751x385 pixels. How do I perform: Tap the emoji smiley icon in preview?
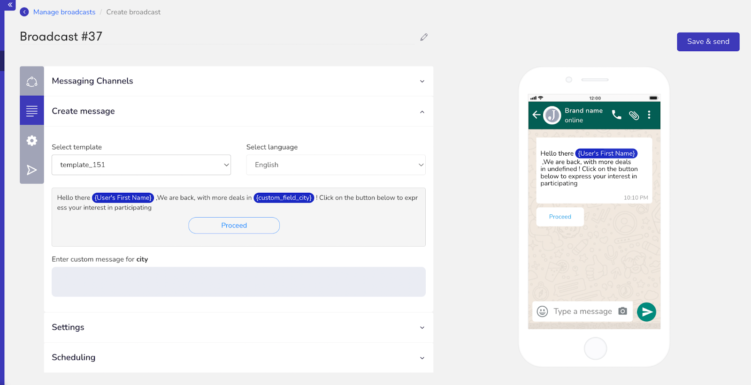click(x=542, y=311)
